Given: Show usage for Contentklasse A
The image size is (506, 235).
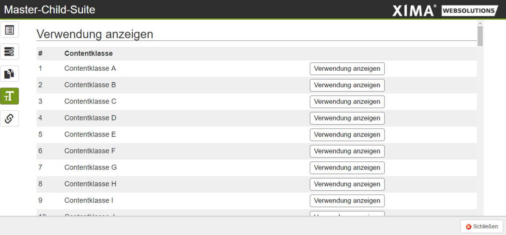Looking at the screenshot, I should [x=347, y=69].
